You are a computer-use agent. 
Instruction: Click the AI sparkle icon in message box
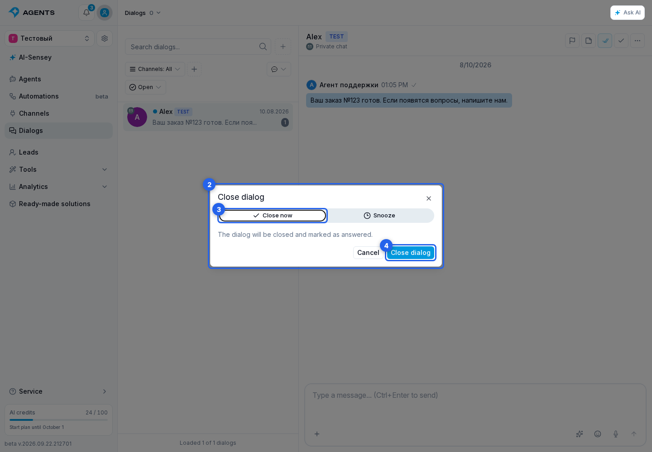(580, 434)
